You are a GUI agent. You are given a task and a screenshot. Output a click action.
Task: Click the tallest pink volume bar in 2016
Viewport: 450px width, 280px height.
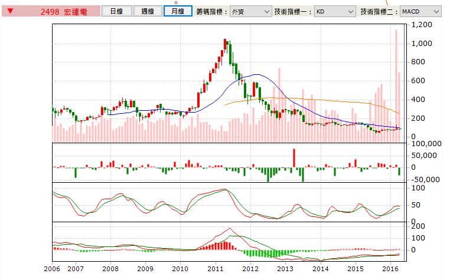pyautogui.click(x=396, y=83)
